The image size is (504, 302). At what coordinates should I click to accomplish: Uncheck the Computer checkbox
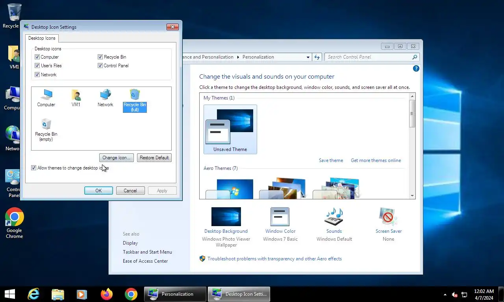[x=37, y=57]
